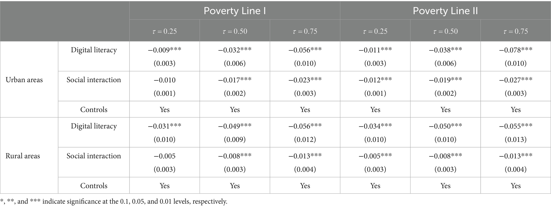Click the rural Social interaction row label
This screenshot has width=551, height=208.
[x=94, y=156]
